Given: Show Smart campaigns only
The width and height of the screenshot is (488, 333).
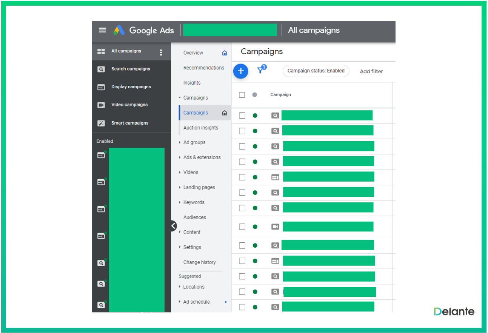Looking at the screenshot, I should coord(130,123).
